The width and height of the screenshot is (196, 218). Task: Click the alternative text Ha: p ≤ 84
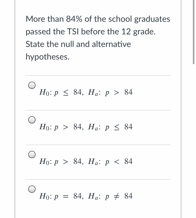[110, 127]
